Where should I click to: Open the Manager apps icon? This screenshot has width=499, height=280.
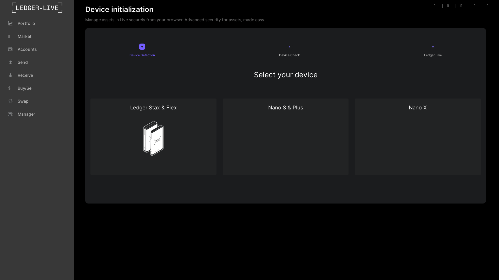(10, 114)
